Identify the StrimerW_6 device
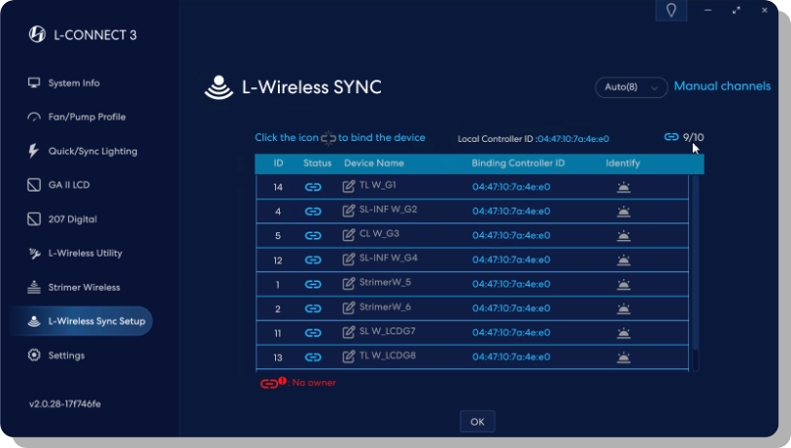 (624, 308)
